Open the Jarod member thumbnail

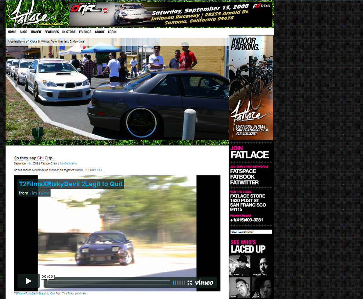pyautogui.click(x=240, y=288)
